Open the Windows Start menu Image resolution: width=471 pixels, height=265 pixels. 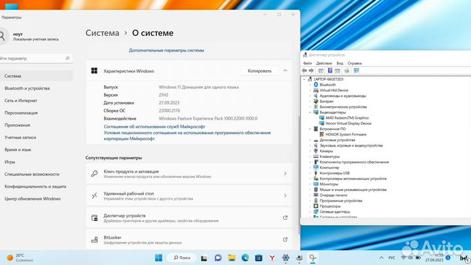(158, 258)
